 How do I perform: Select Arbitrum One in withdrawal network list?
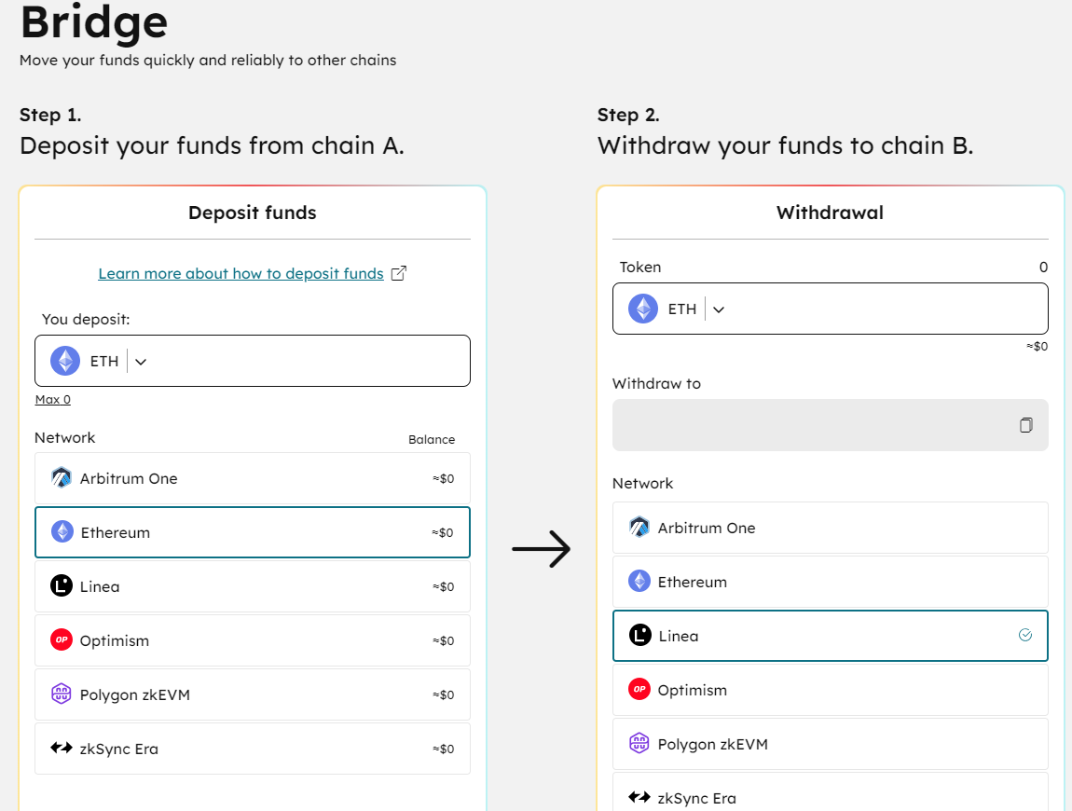click(830, 528)
